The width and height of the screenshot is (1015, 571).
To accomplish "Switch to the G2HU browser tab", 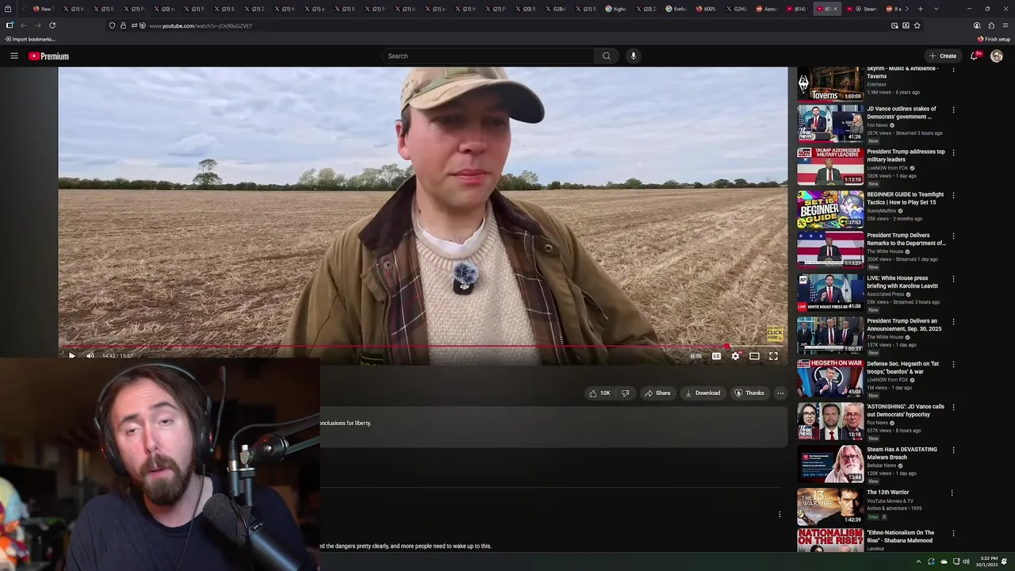I will click(x=737, y=9).
